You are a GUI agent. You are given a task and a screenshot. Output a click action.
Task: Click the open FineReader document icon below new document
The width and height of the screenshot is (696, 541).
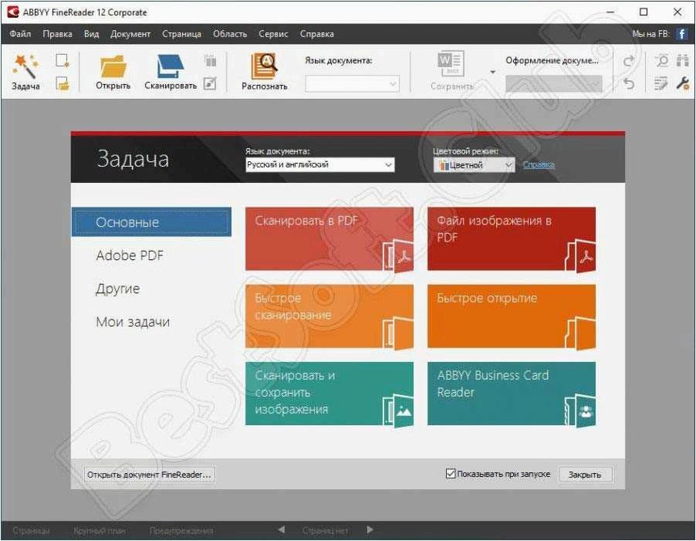tap(63, 83)
